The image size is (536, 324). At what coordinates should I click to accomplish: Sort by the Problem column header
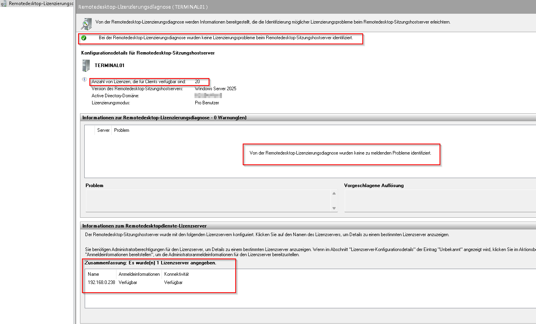[x=122, y=130]
